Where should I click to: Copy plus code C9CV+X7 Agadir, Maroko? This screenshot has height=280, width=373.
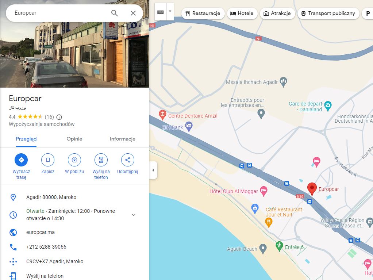click(x=55, y=261)
